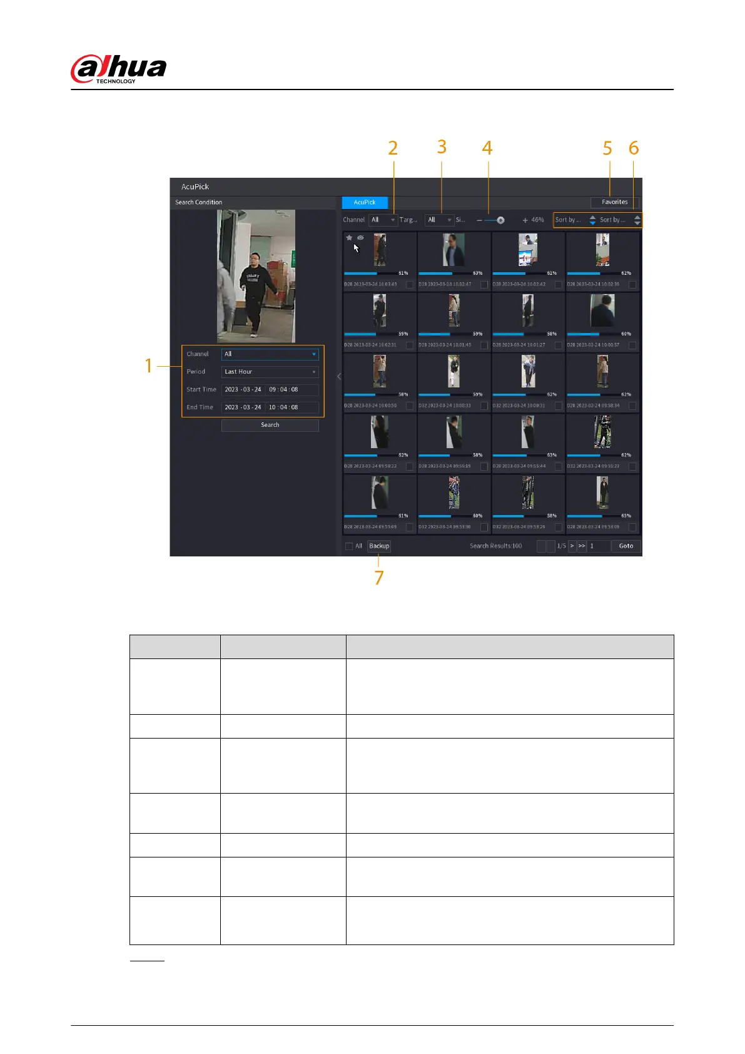Select thumbnail of result D28 10:01:45
745x1054 pixels.
pos(454,311)
